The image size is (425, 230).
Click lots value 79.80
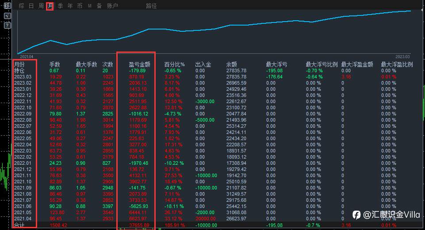[56, 114]
